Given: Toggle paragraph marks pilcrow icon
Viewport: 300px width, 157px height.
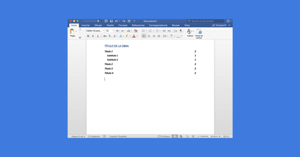Looking at the screenshot, I should (x=181, y=31).
